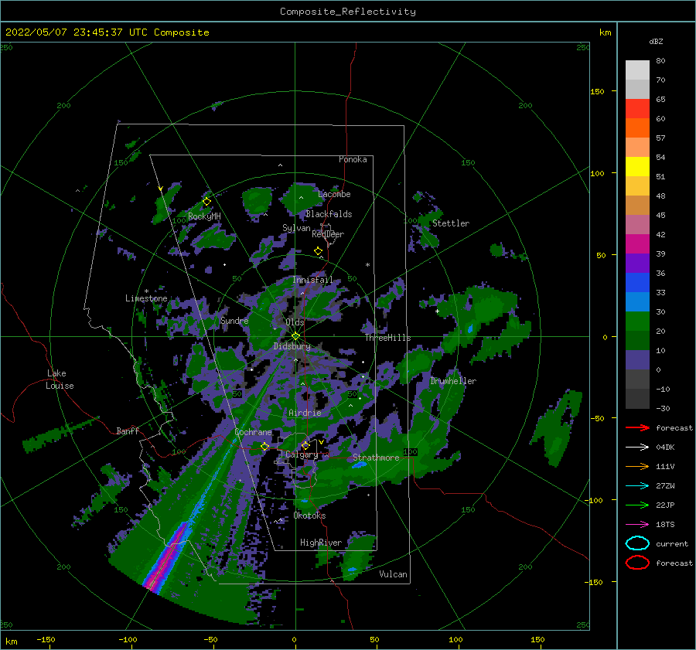Select the orange 111V arrow icon
The width and height of the screenshot is (696, 650).
[637, 466]
